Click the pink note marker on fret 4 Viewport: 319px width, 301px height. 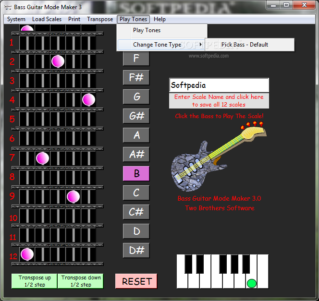click(x=89, y=99)
